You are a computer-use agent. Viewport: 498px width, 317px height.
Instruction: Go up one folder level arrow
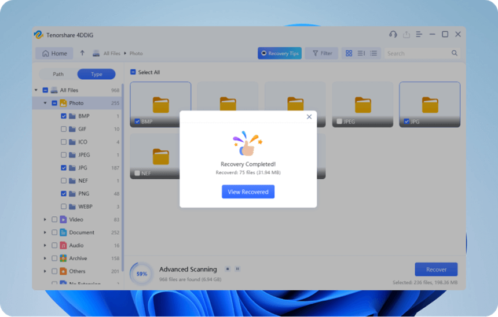[82, 53]
